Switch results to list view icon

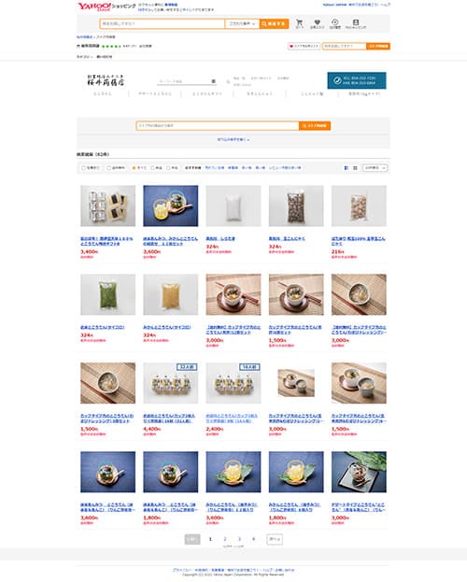[346, 168]
